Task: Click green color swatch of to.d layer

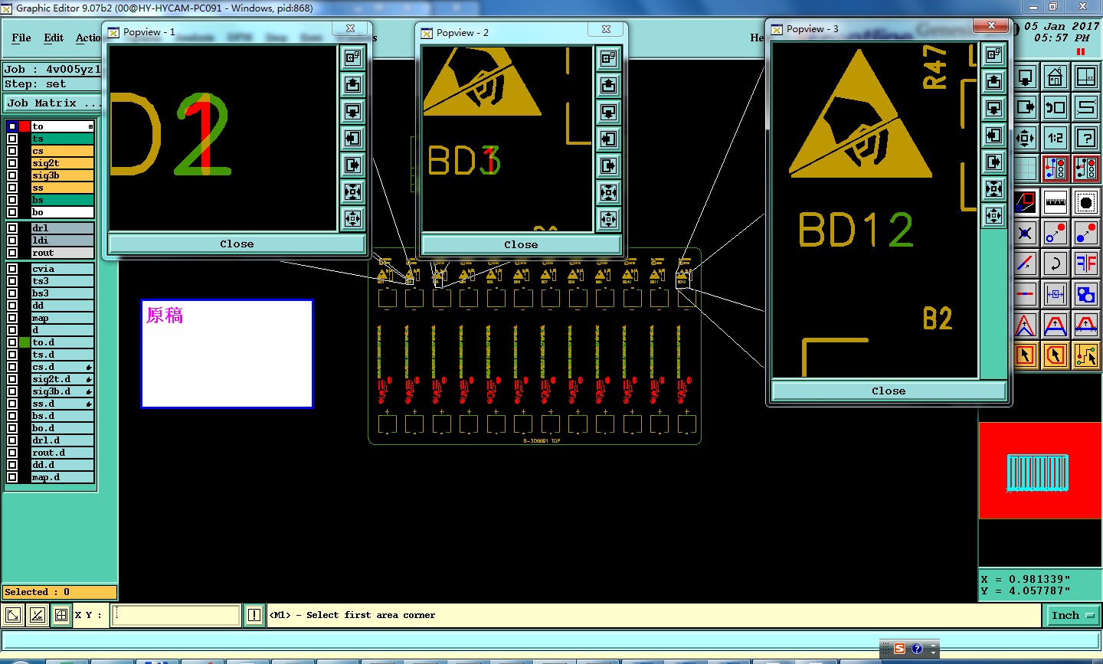Action: pyautogui.click(x=25, y=342)
